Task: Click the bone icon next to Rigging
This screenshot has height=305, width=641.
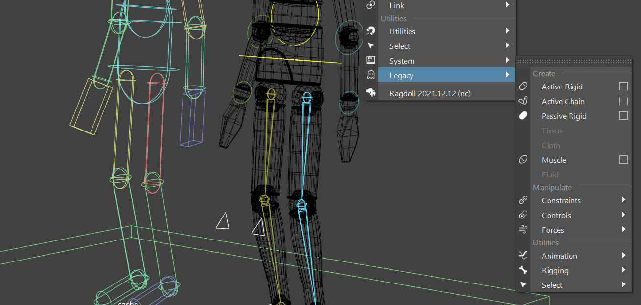Action: (x=523, y=270)
